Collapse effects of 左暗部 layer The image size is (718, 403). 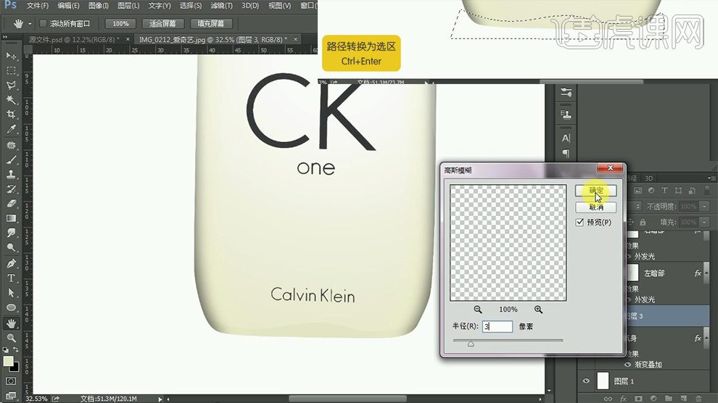click(706, 273)
